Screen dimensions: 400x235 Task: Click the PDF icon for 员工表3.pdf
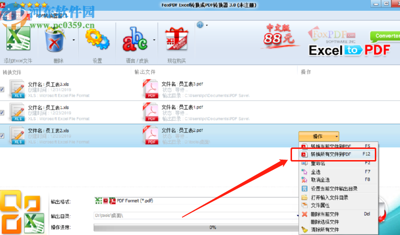[x=151, y=89]
